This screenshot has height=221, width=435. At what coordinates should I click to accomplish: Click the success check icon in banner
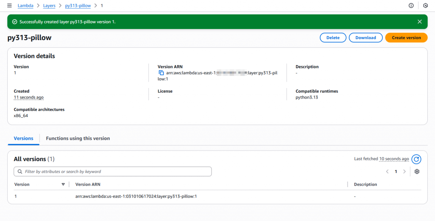[x=15, y=22]
